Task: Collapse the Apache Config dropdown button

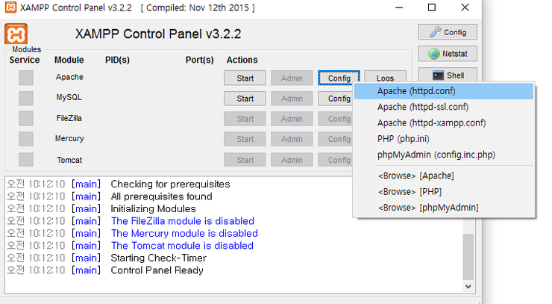Action: pos(339,78)
